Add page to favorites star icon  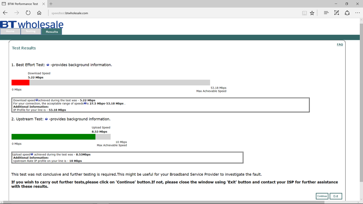tap(312, 13)
